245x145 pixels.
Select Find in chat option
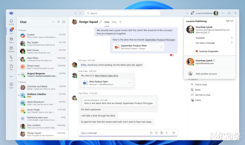click(199, 84)
